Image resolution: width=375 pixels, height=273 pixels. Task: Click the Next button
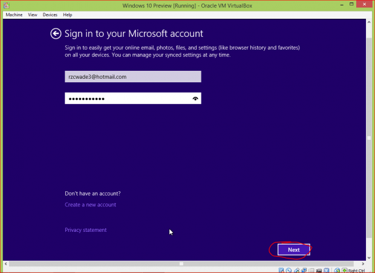coord(294,250)
